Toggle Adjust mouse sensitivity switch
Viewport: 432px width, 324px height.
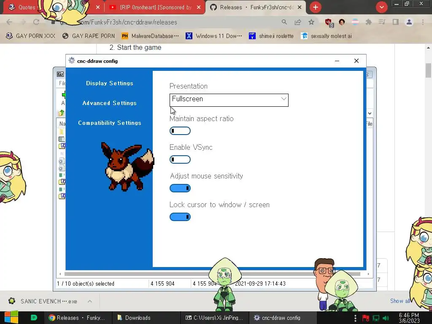[x=180, y=188]
